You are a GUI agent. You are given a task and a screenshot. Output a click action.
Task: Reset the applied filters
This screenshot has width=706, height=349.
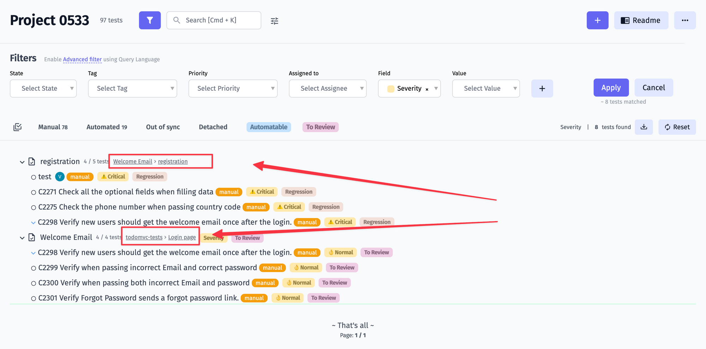click(x=677, y=127)
